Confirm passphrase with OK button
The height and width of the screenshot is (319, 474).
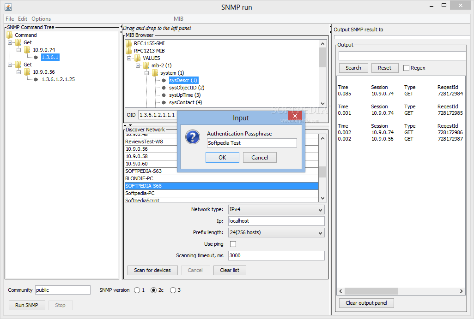pos(222,157)
